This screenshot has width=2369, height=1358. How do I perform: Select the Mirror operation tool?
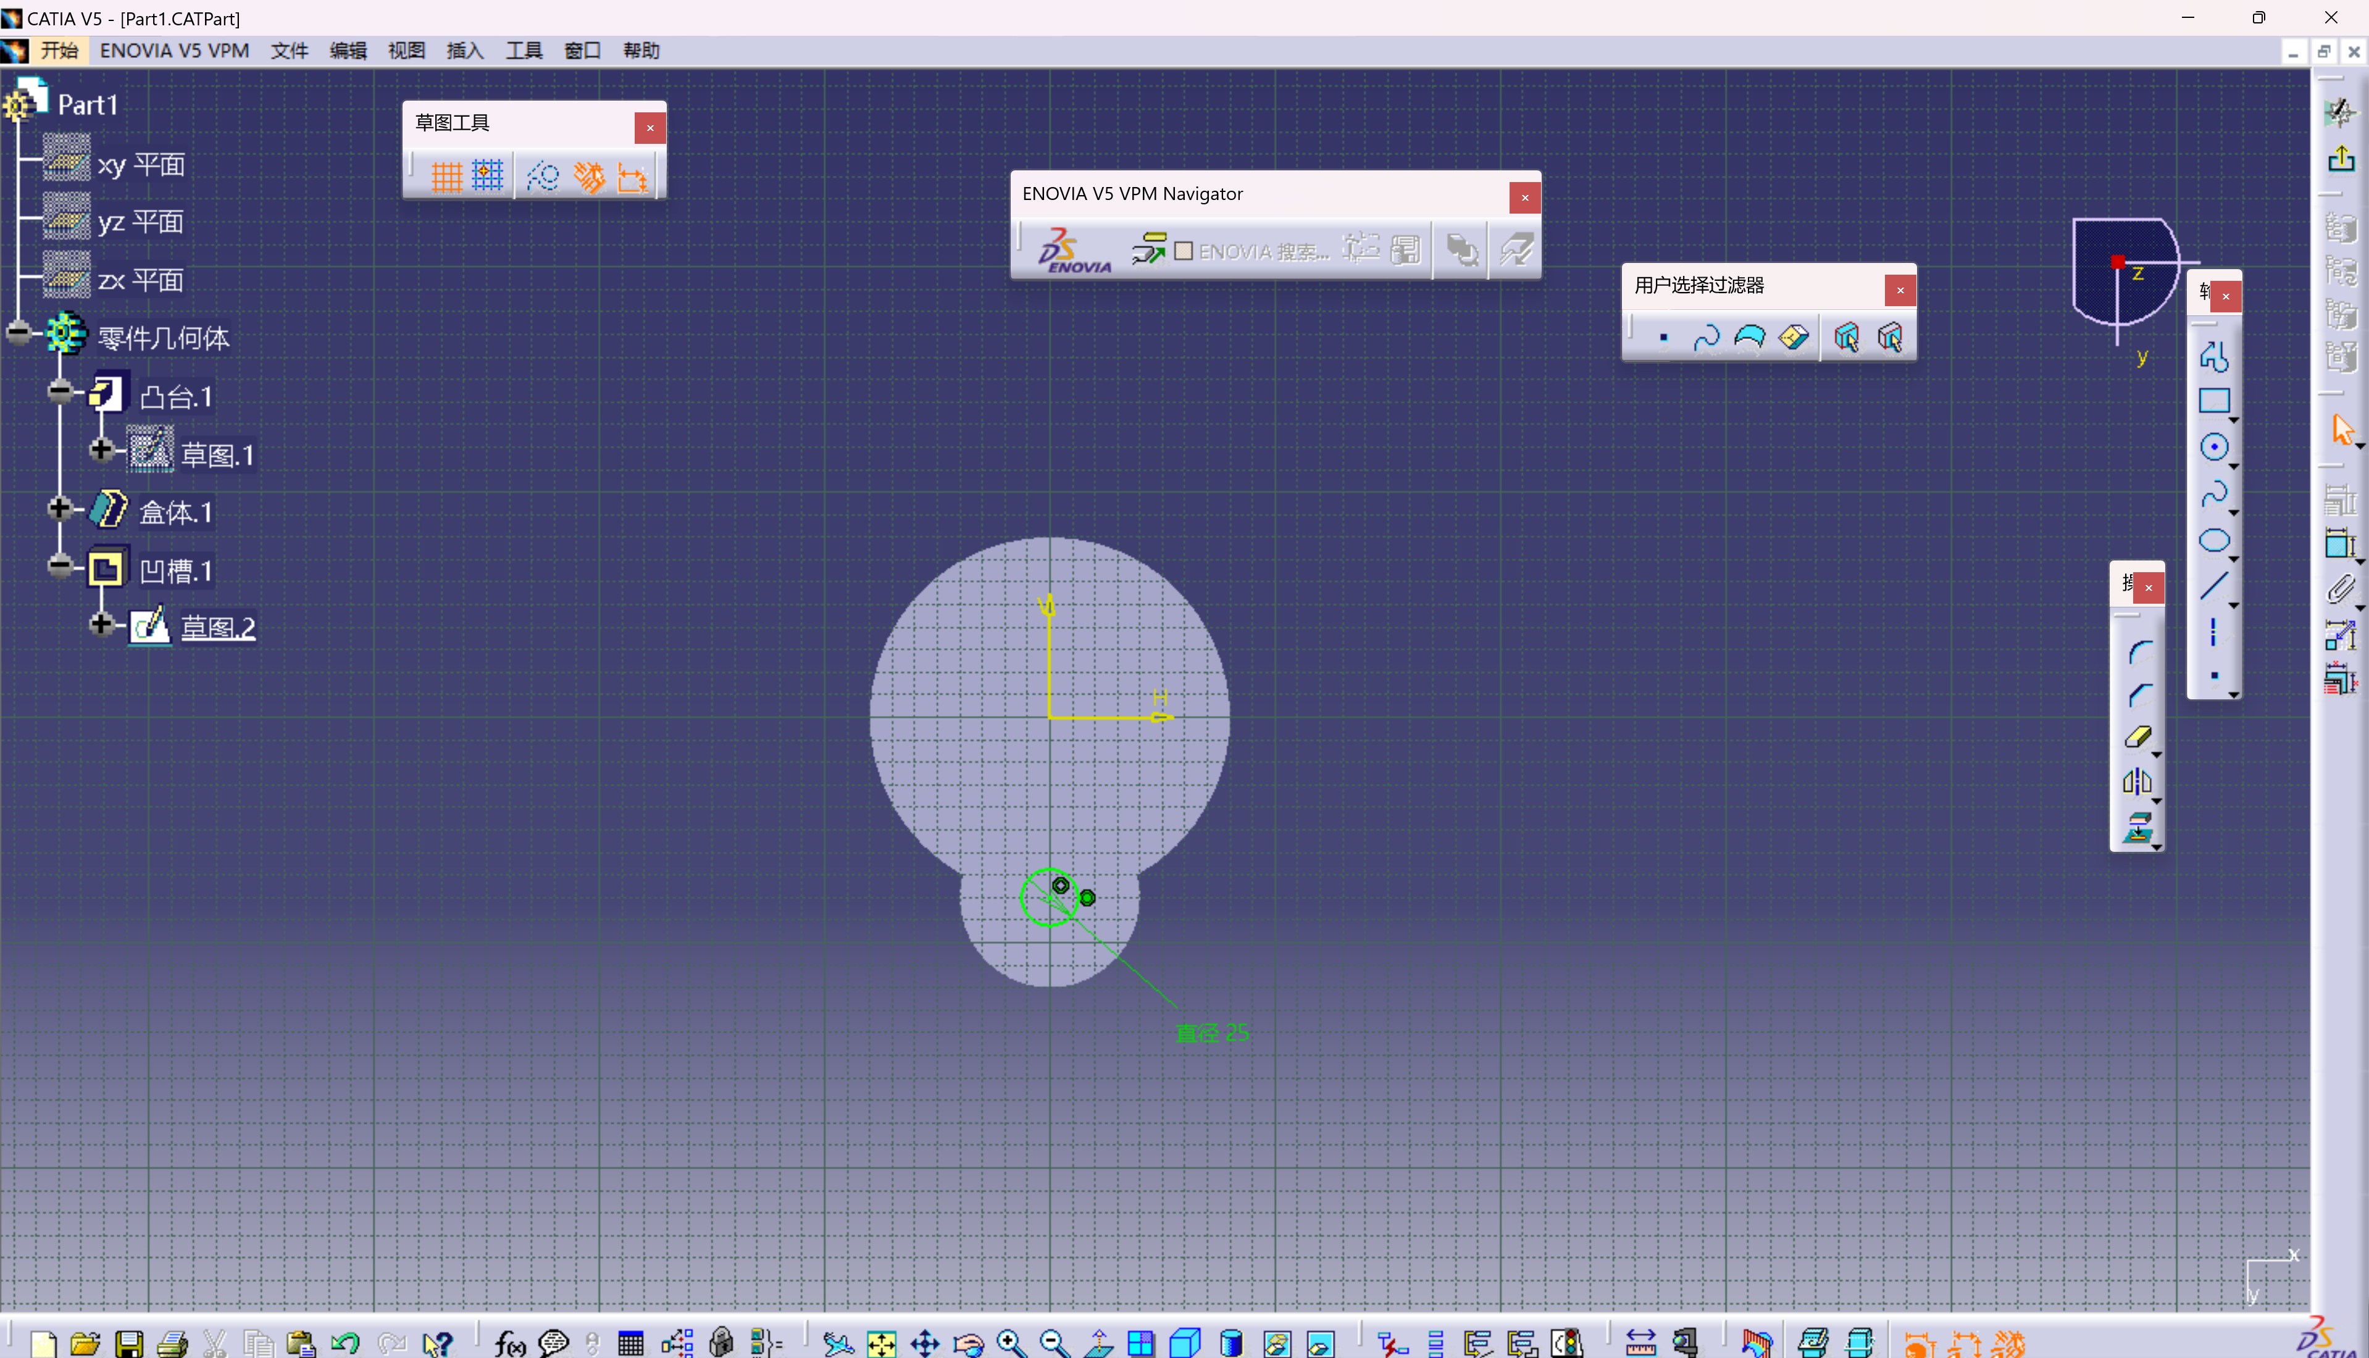click(2139, 781)
